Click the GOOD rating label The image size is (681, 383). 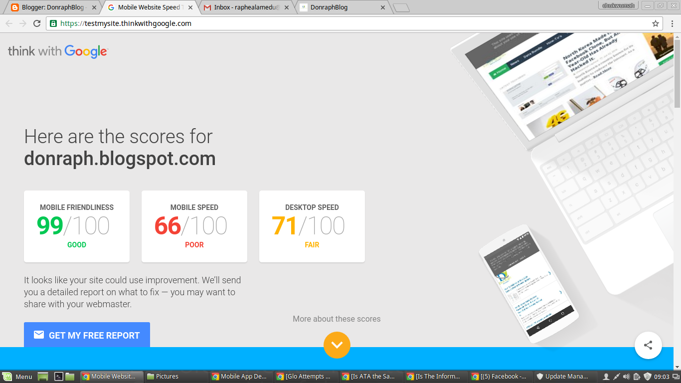[x=77, y=245]
